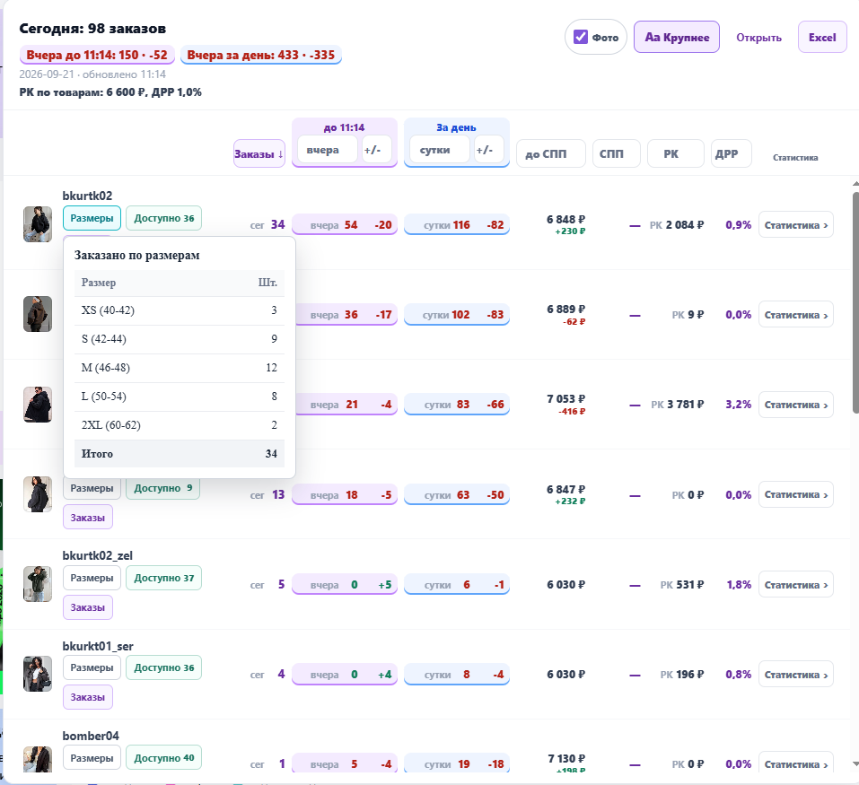Image resolution: width=859 pixels, height=785 pixels.
Task: Sort by +/- under до 11:14
Action: pos(376,150)
